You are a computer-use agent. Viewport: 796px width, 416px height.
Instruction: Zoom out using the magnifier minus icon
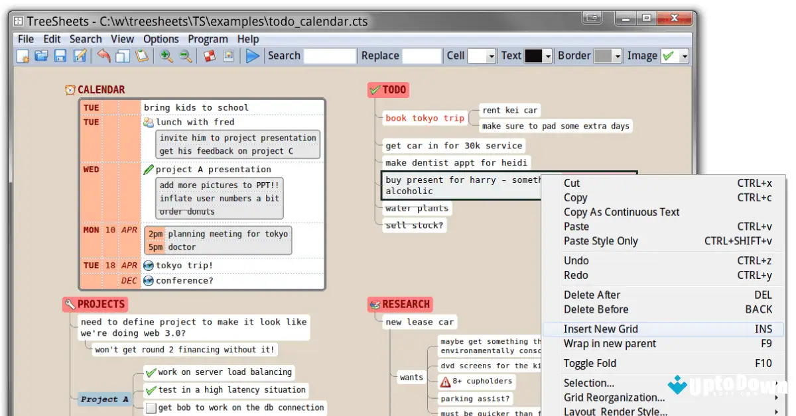[x=184, y=56]
